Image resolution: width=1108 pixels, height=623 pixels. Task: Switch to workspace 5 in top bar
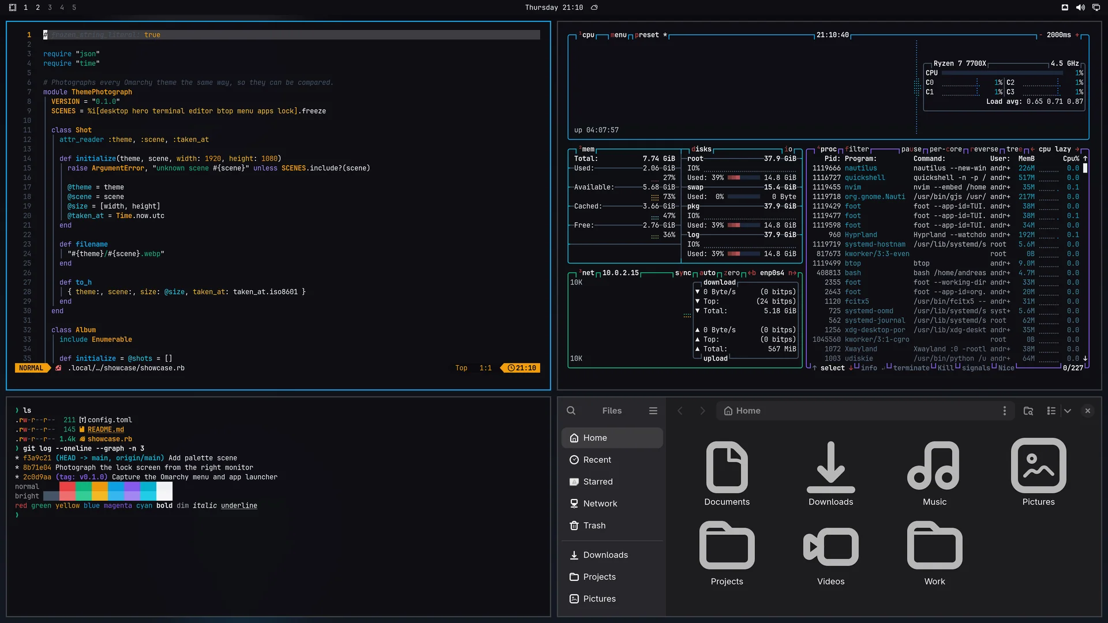coord(74,7)
